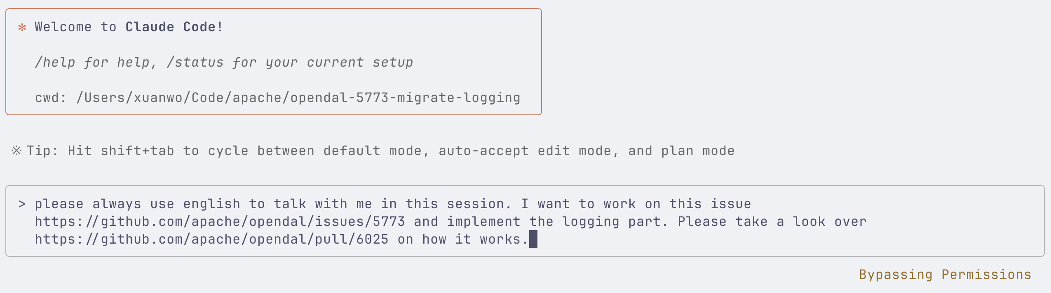Click the orange asterisk Claude logo
The width and height of the screenshot is (1051, 293).
[22, 28]
